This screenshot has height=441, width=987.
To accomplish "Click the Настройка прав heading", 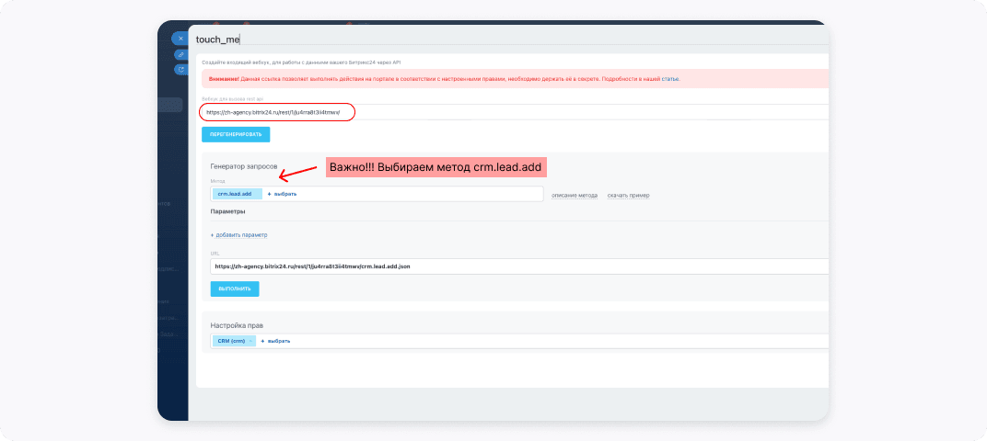I will pyautogui.click(x=237, y=325).
